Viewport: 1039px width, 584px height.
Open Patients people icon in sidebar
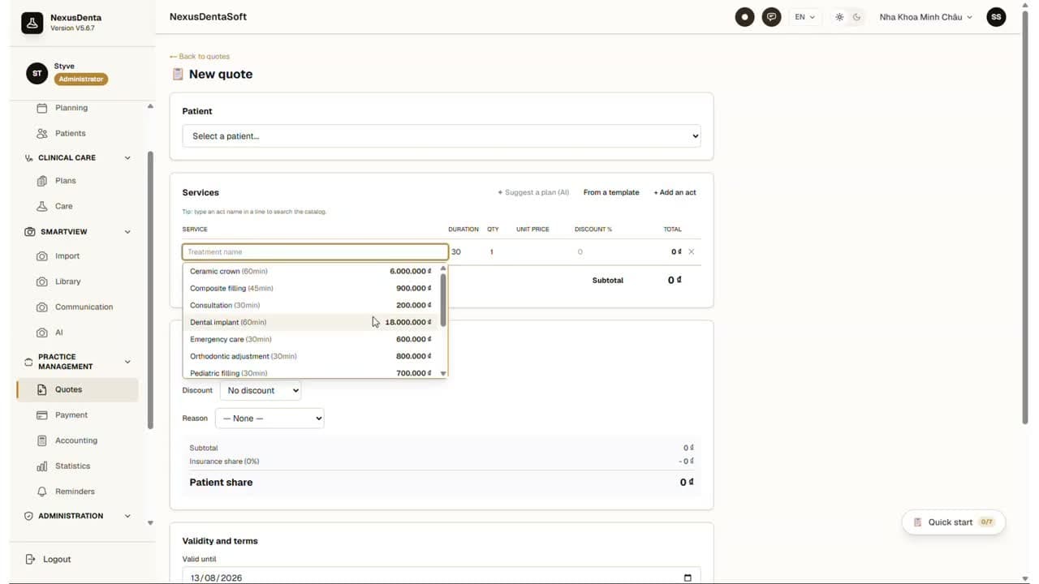(42, 133)
